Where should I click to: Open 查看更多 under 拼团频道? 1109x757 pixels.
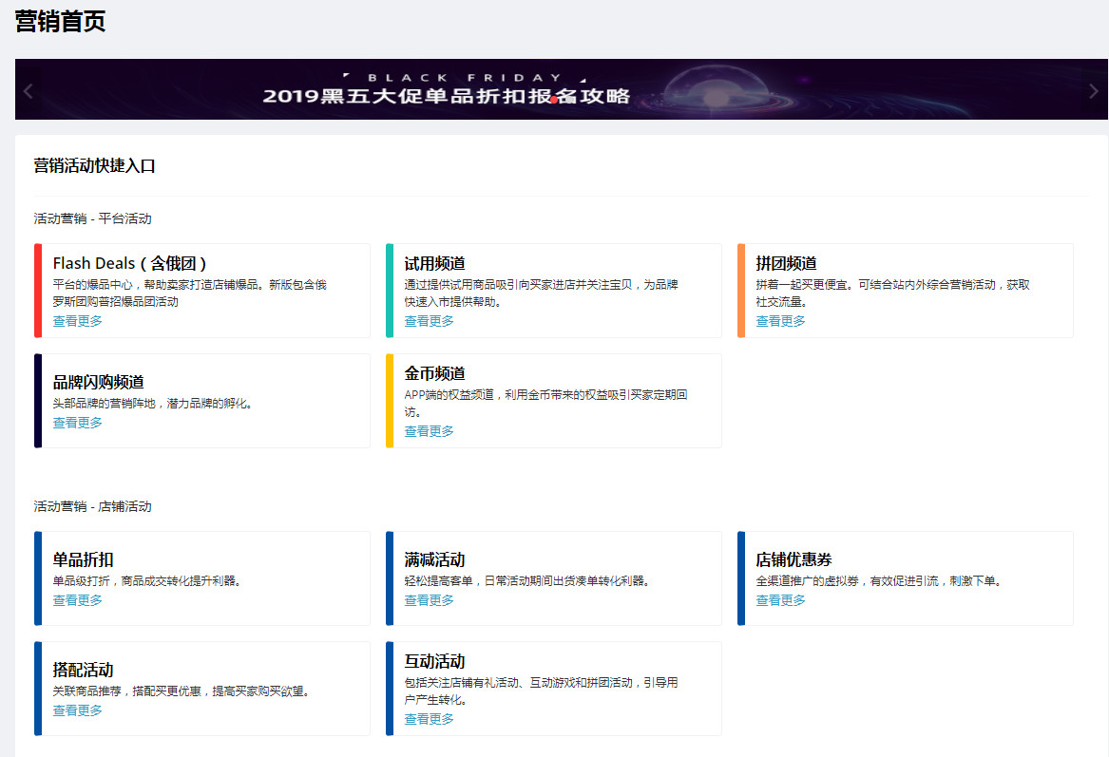(x=781, y=321)
